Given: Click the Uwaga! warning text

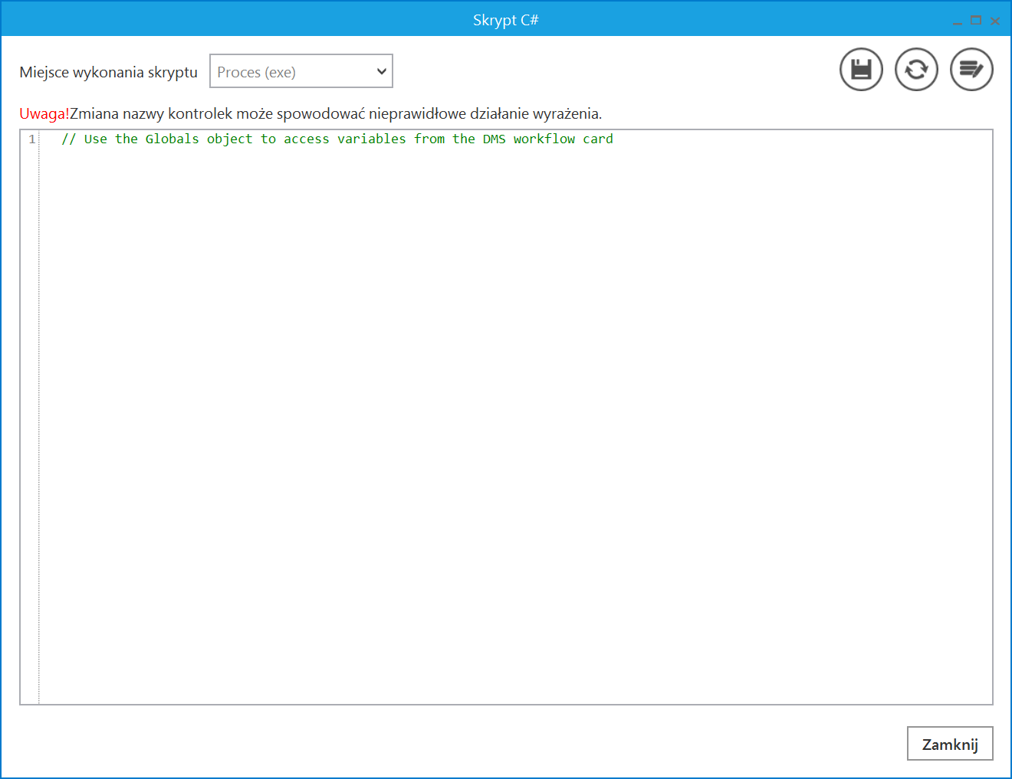Looking at the screenshot, I should pos(44,113).
